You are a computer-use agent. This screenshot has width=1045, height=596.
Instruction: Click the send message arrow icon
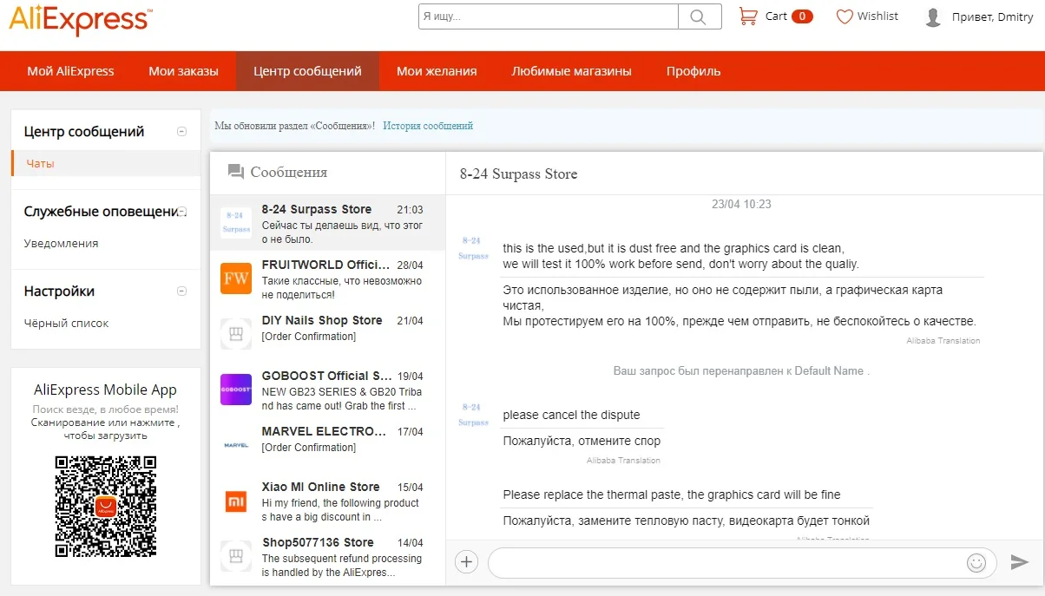click(x=1020, y=562)
